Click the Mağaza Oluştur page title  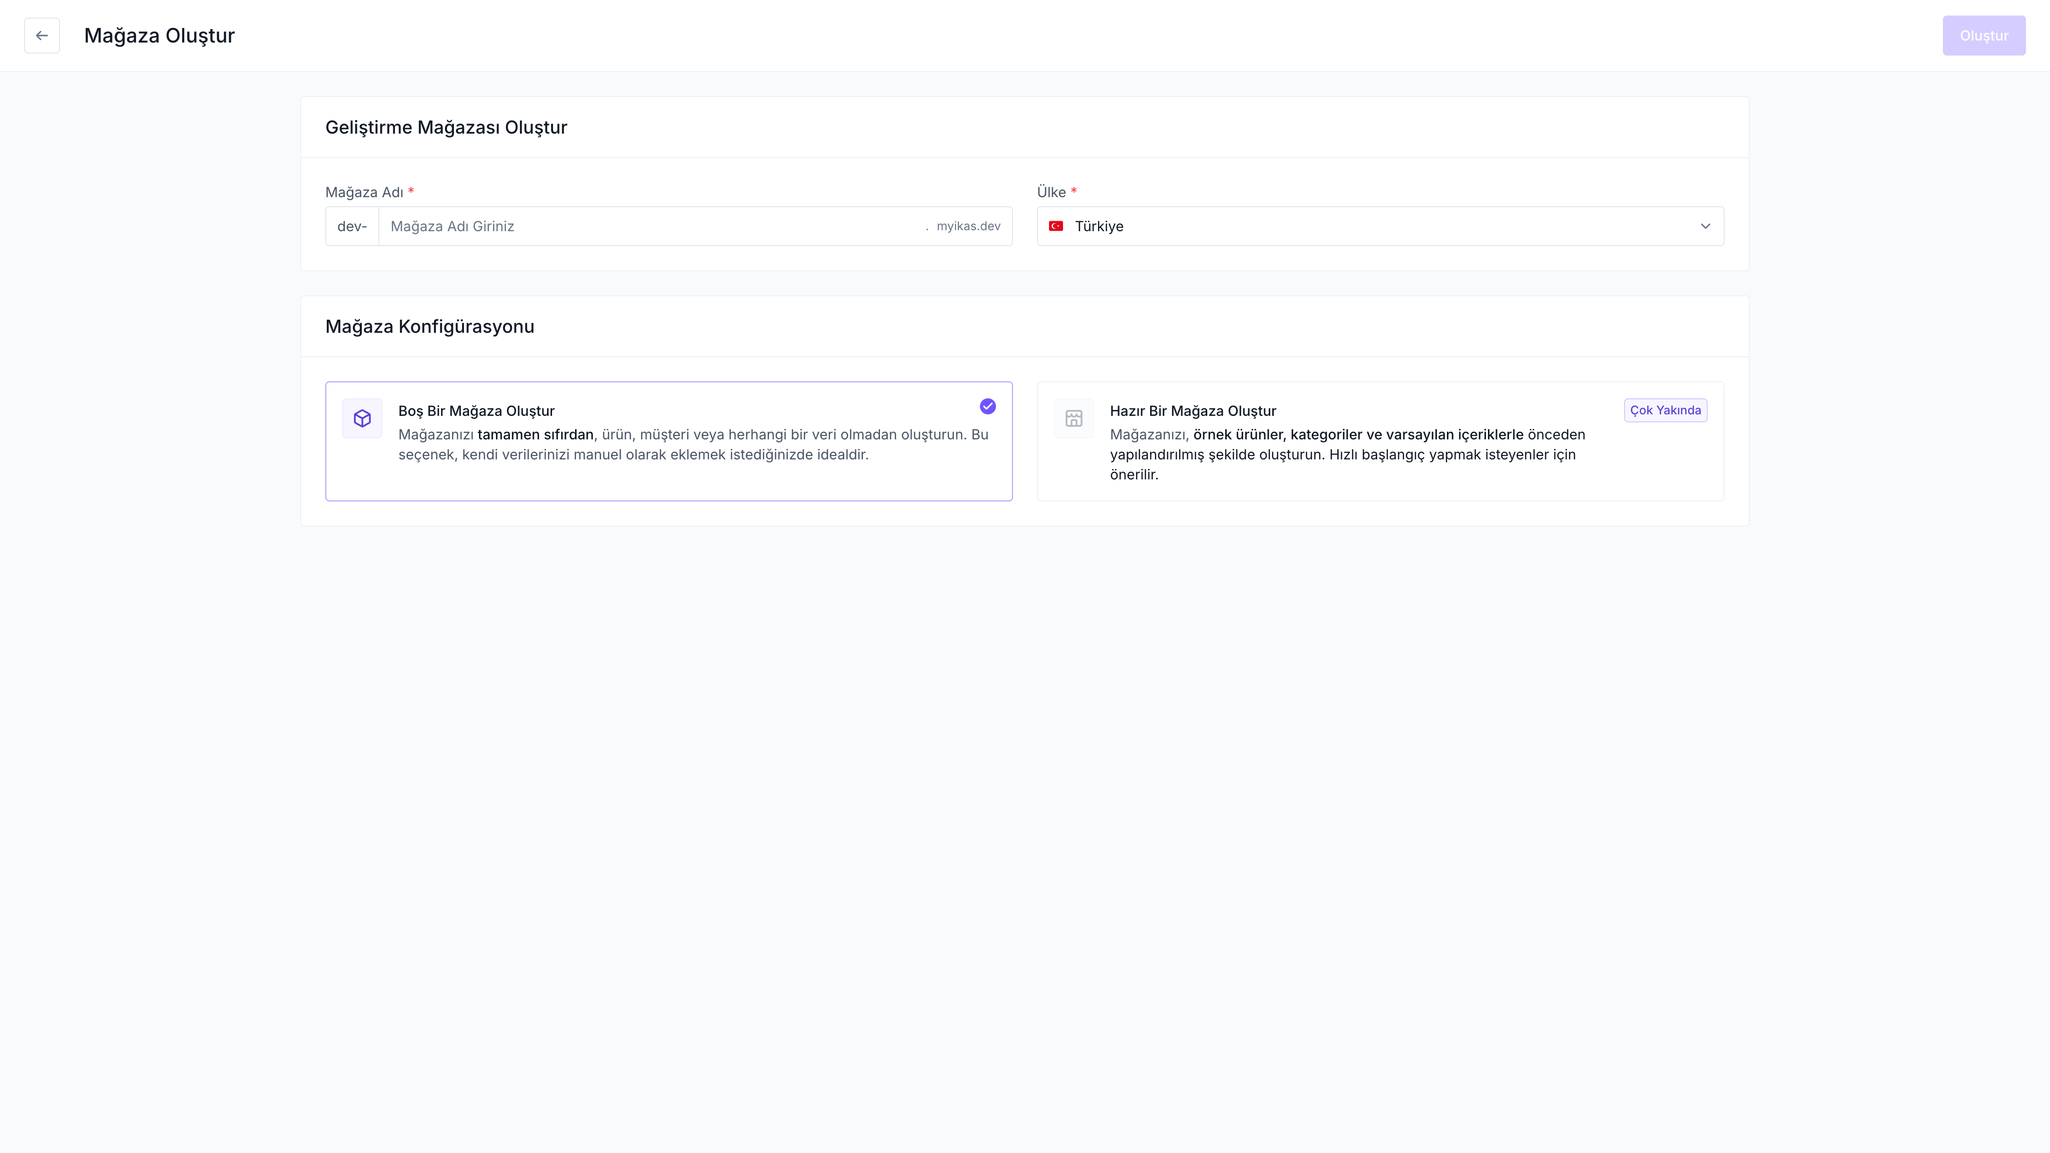coord(159,36)
